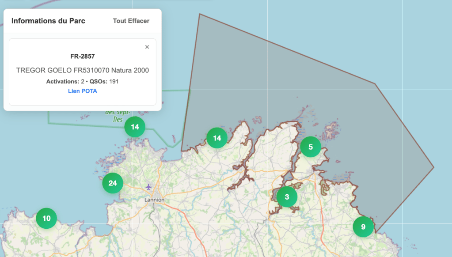Screen dimensions: 452x257
Task: Click the Tout Effacer button
Action: point(131,21)
